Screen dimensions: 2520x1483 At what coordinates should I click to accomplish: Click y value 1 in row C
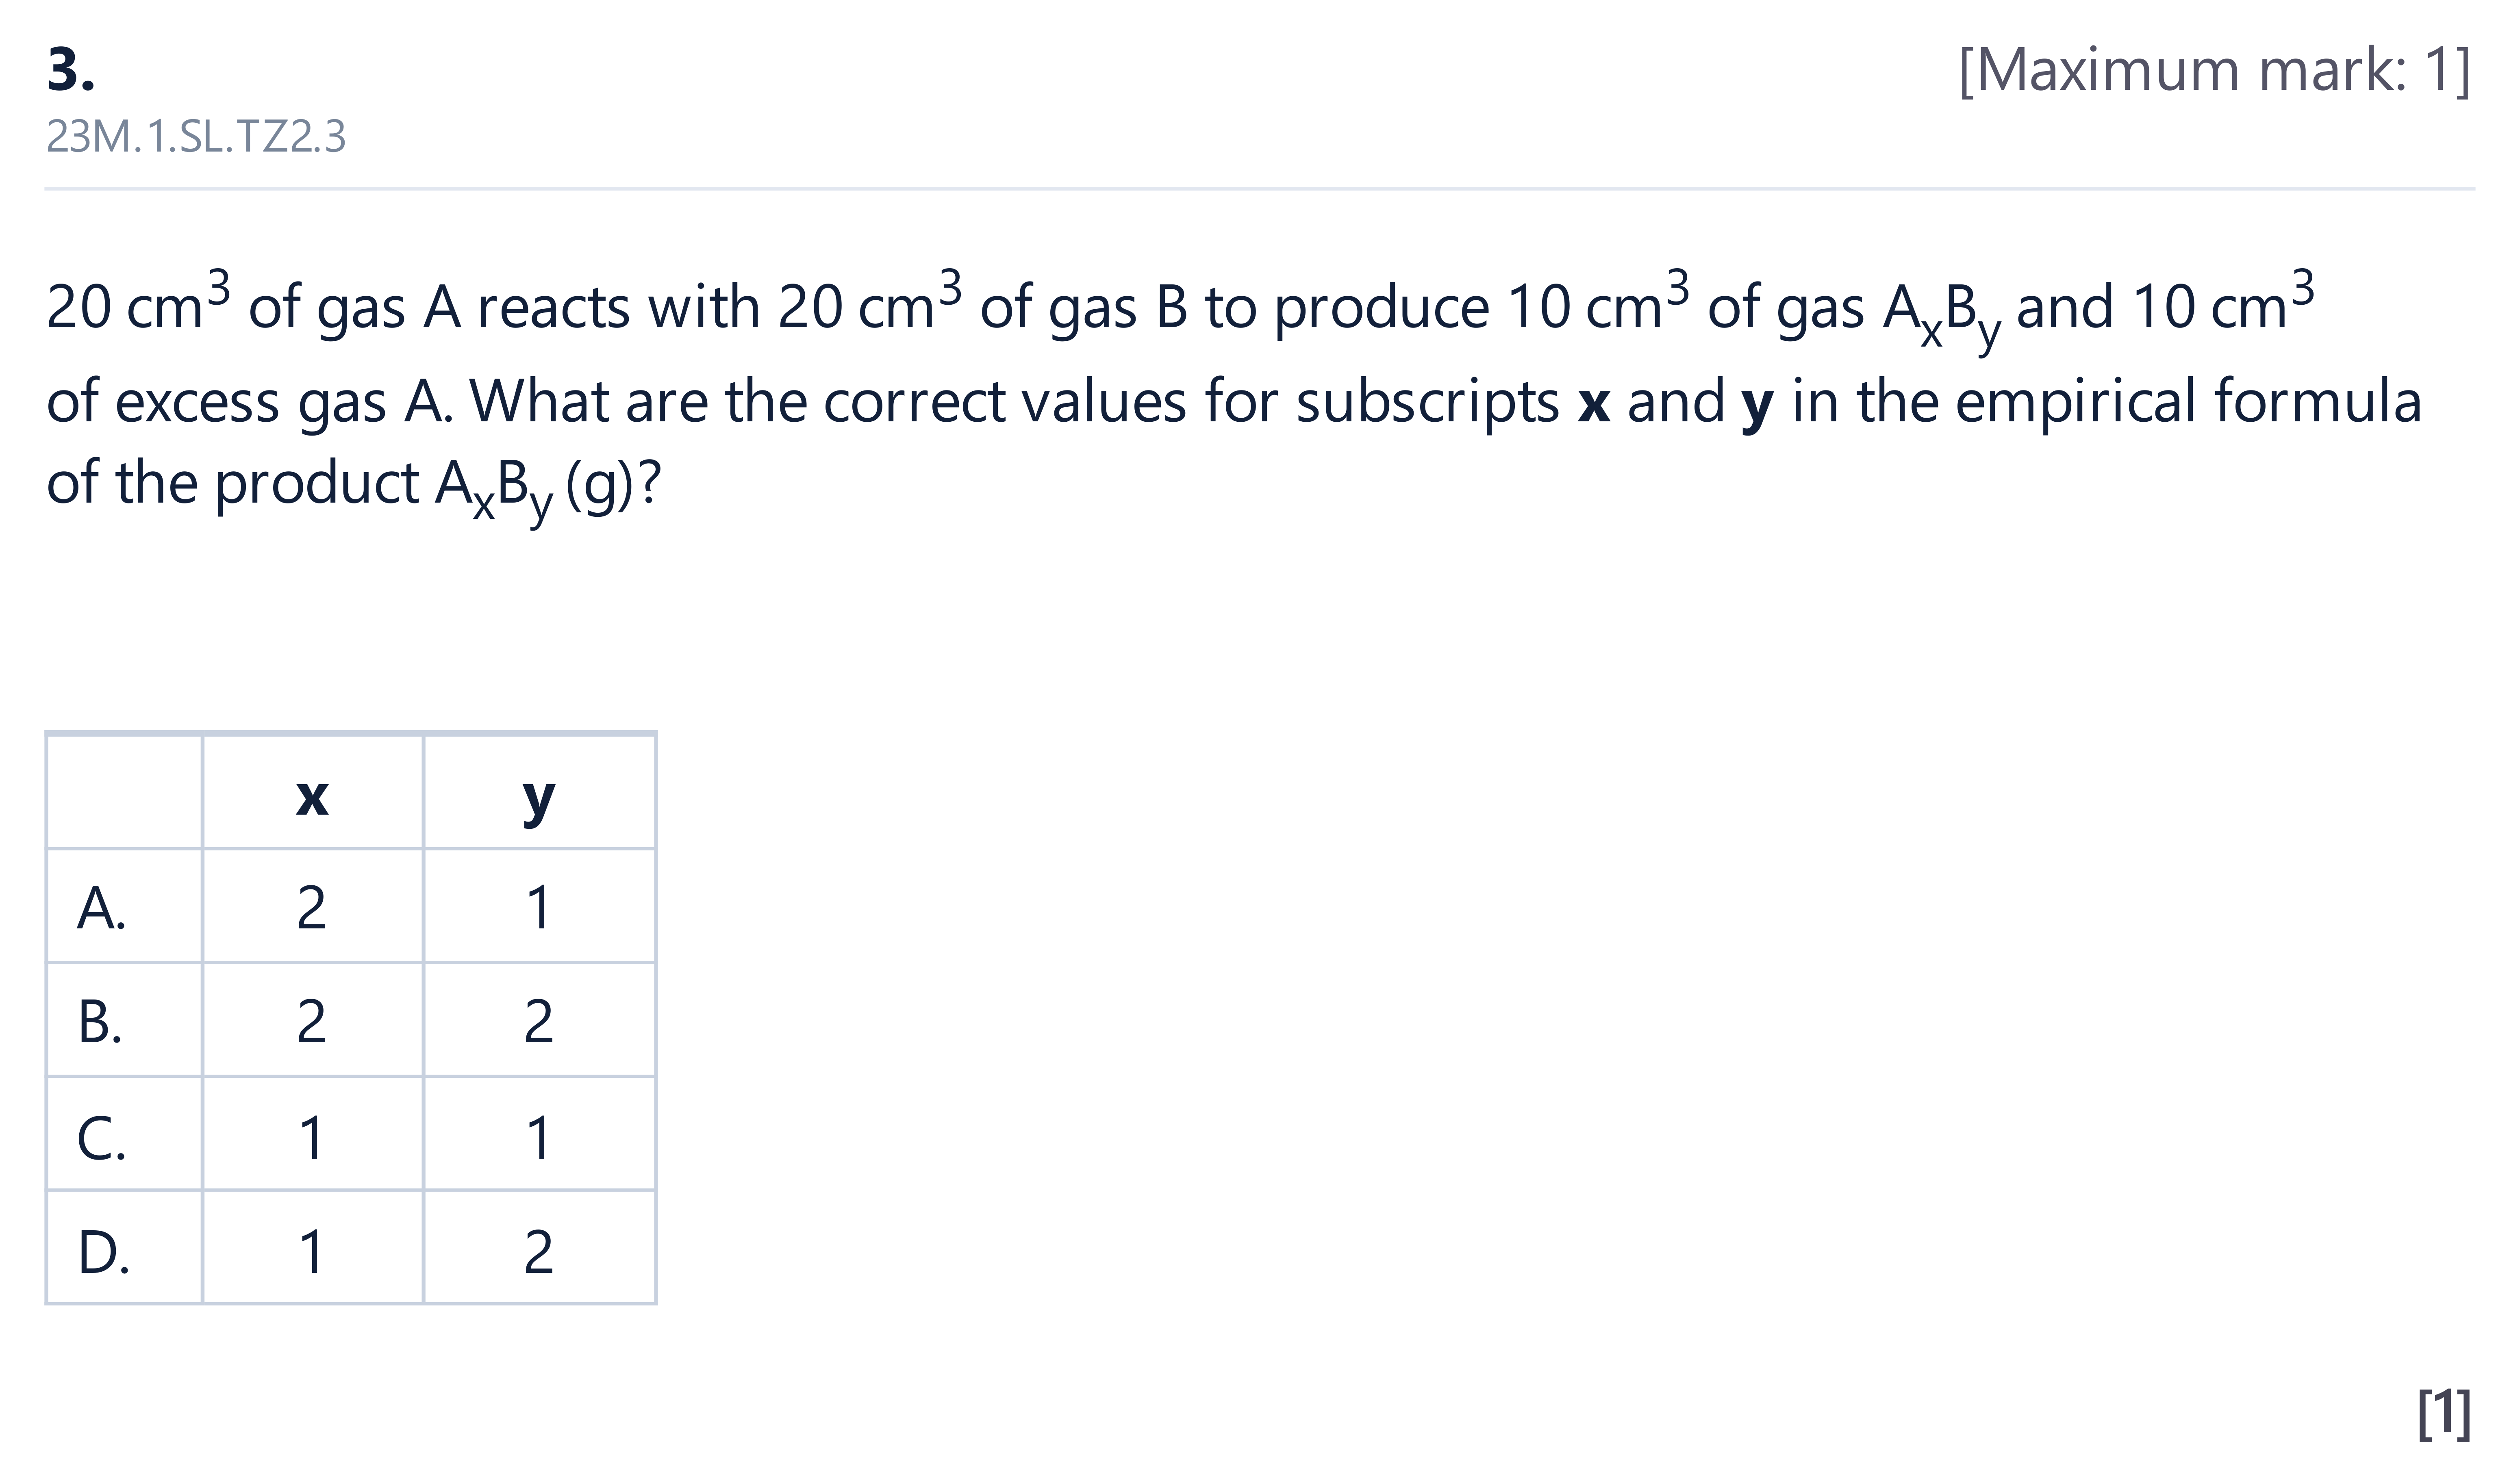coord(539,1137)
